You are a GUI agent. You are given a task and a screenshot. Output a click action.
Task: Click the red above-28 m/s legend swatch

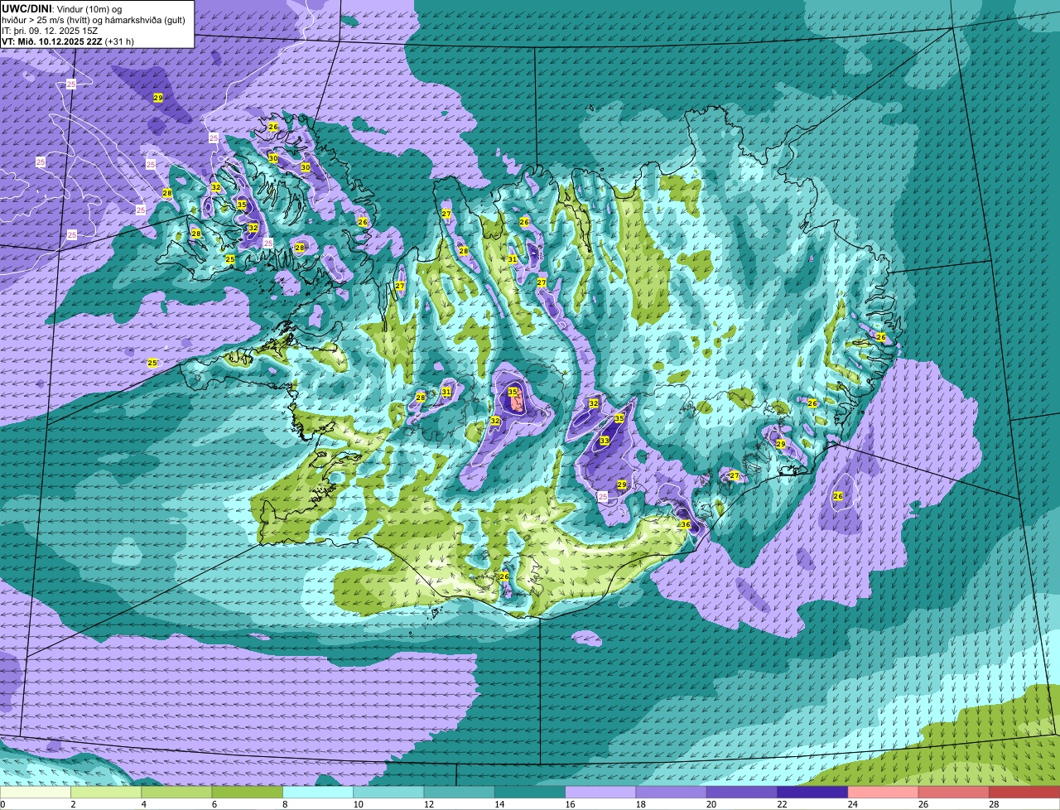click(x=1024, y=793)
